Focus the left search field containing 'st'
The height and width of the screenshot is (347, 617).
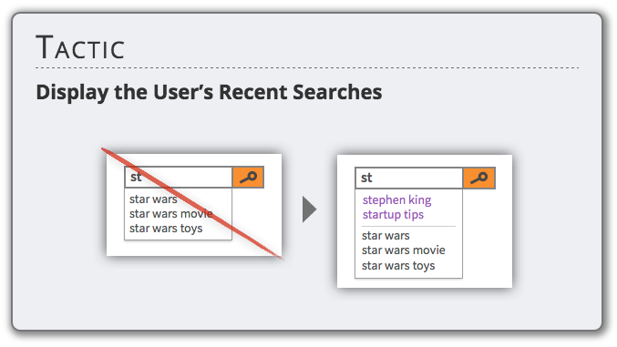[179, 177]
